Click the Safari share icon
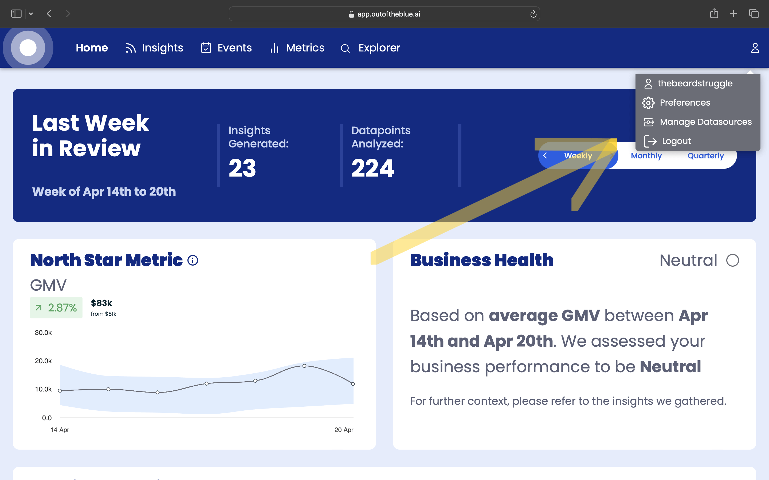 coord(714,14)
